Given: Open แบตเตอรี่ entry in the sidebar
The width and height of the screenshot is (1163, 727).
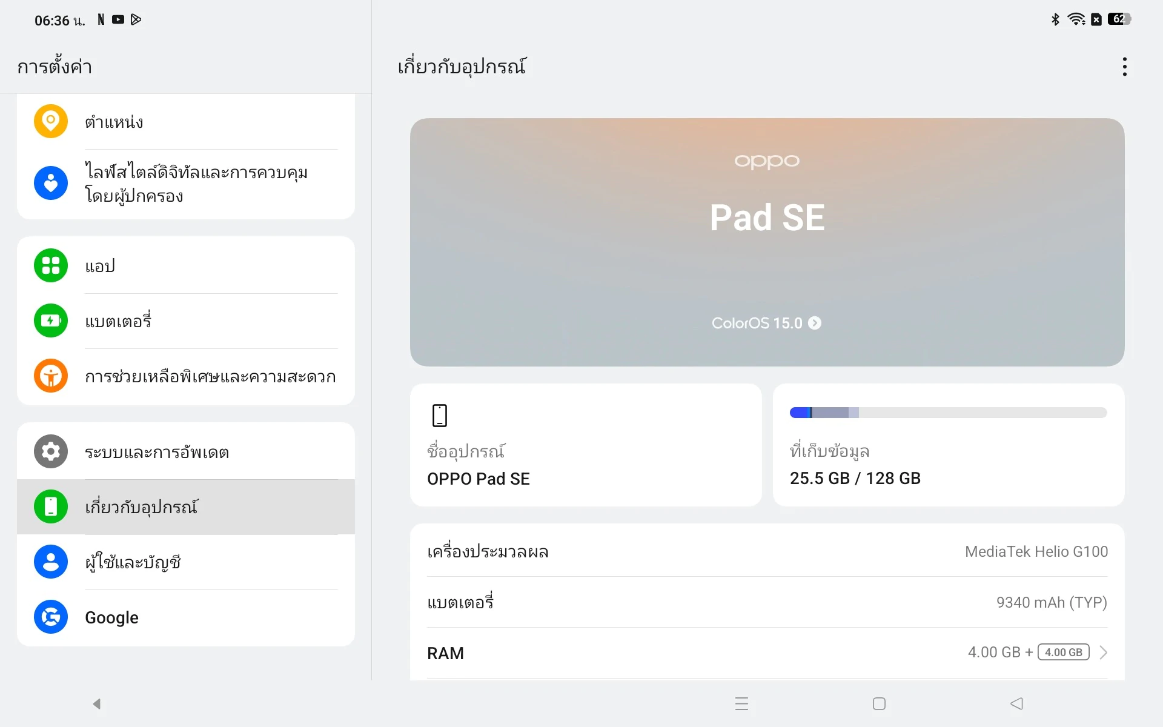Looking at the screenshot, I should click(x=186, y=320).
